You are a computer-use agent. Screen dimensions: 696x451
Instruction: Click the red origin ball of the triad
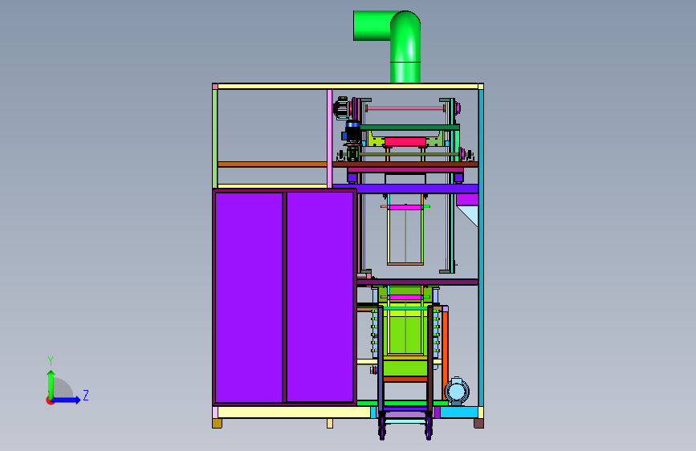click(x=50, y=400)
